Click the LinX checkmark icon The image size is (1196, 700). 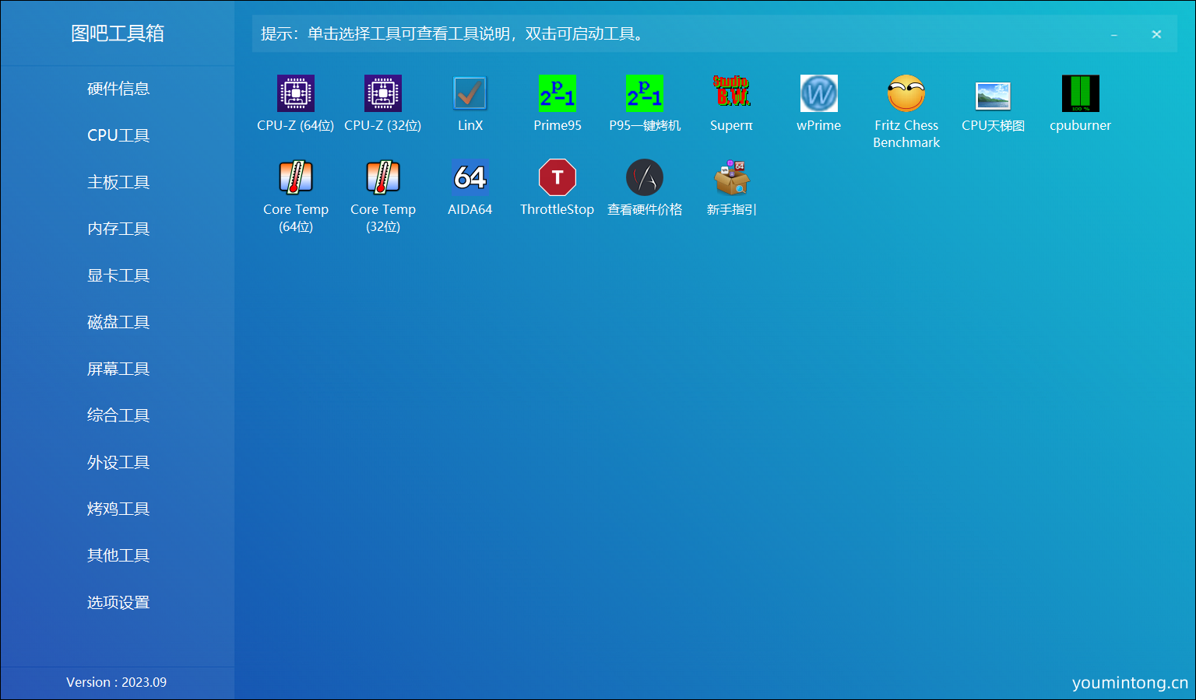[x=470, y=93]
